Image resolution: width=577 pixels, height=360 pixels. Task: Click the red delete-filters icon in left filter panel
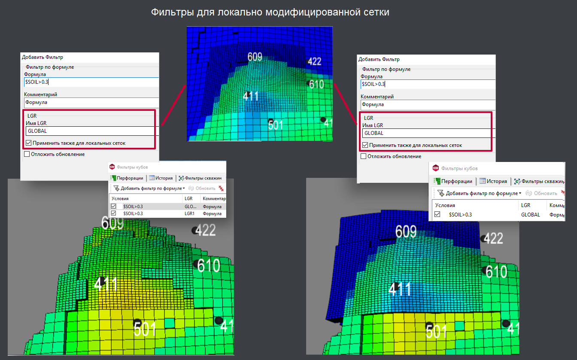(x=222, y=188)
